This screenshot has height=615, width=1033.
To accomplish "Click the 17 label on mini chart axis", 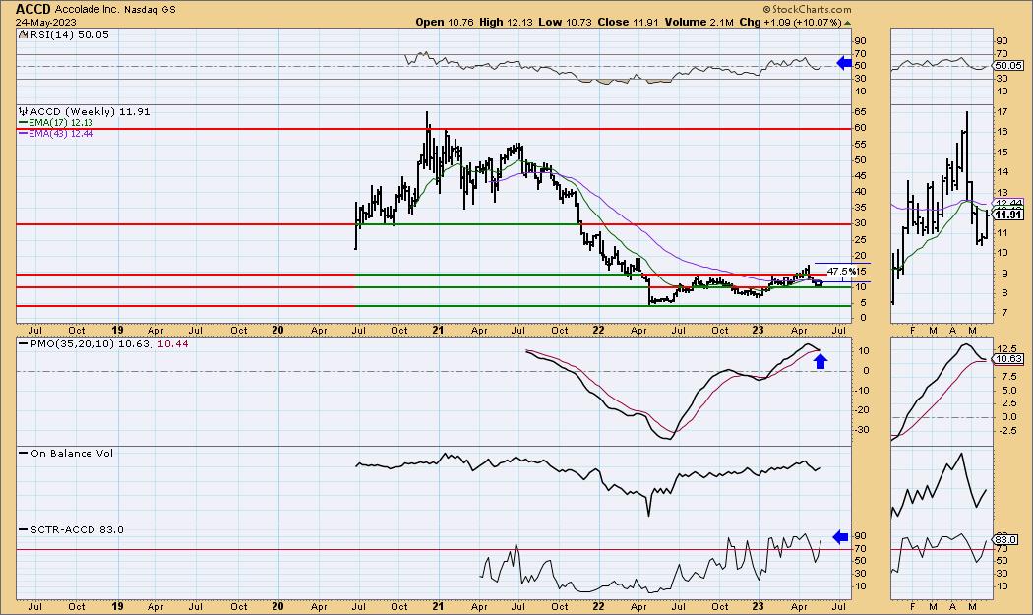I will tap(1003, 112).
